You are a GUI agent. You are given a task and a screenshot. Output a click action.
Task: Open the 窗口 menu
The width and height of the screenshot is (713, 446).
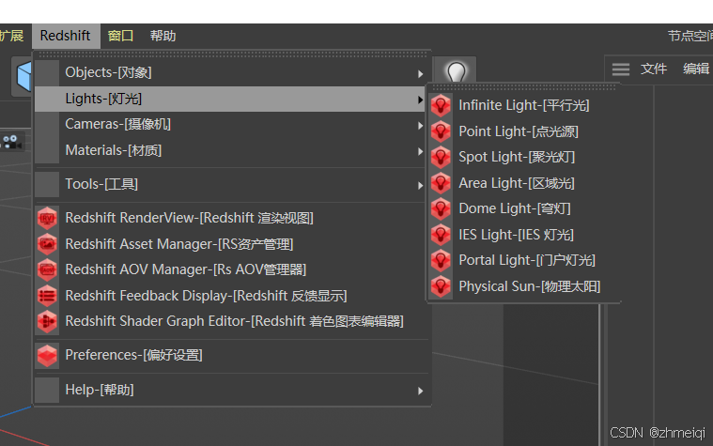(x=120, y=36)
